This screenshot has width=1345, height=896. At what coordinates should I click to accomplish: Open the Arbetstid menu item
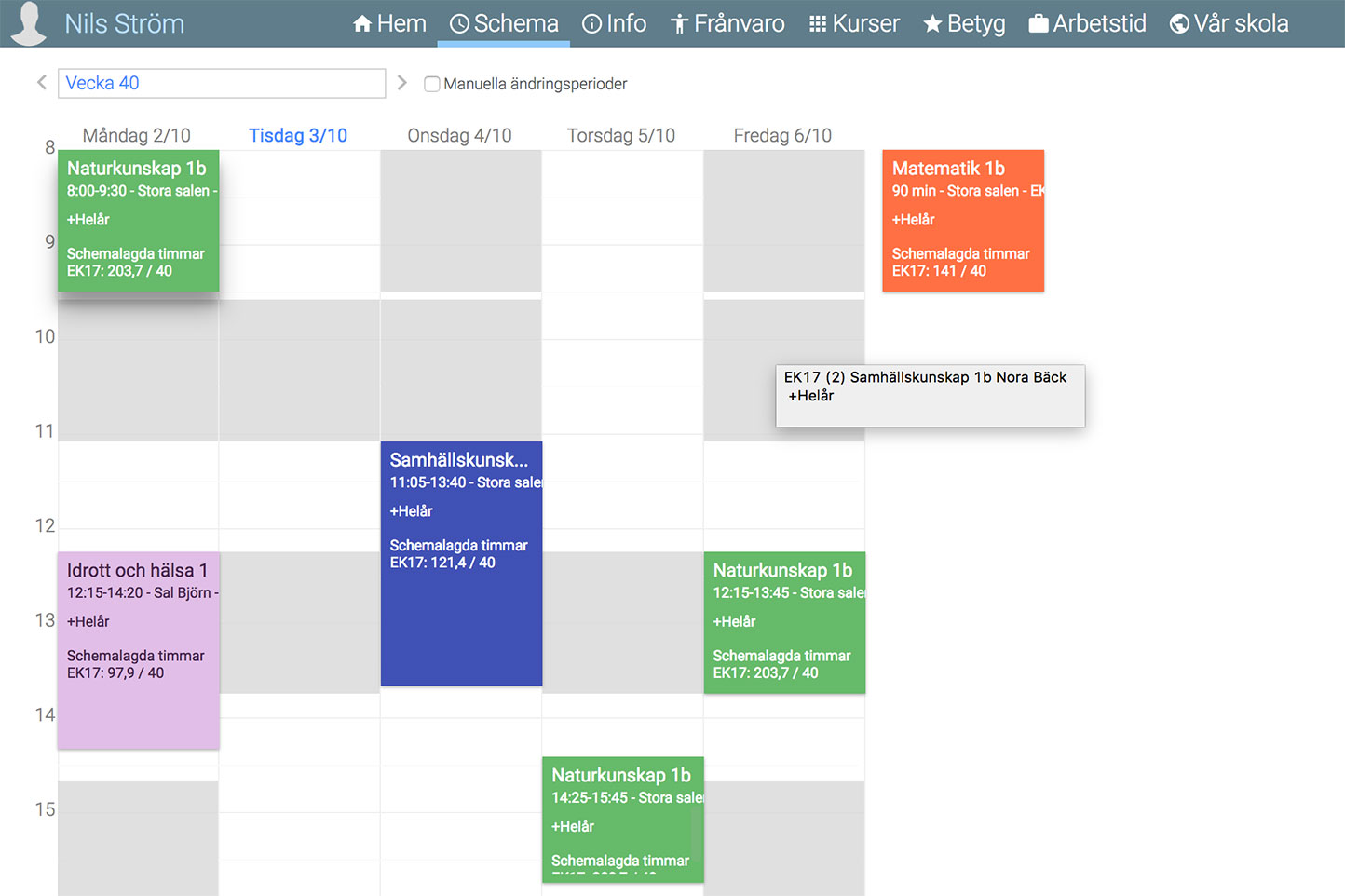pyautogui.click(x=1087, y=23)
